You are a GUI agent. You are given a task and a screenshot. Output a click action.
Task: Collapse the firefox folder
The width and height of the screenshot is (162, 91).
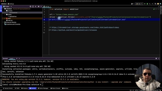click(5, 15)
